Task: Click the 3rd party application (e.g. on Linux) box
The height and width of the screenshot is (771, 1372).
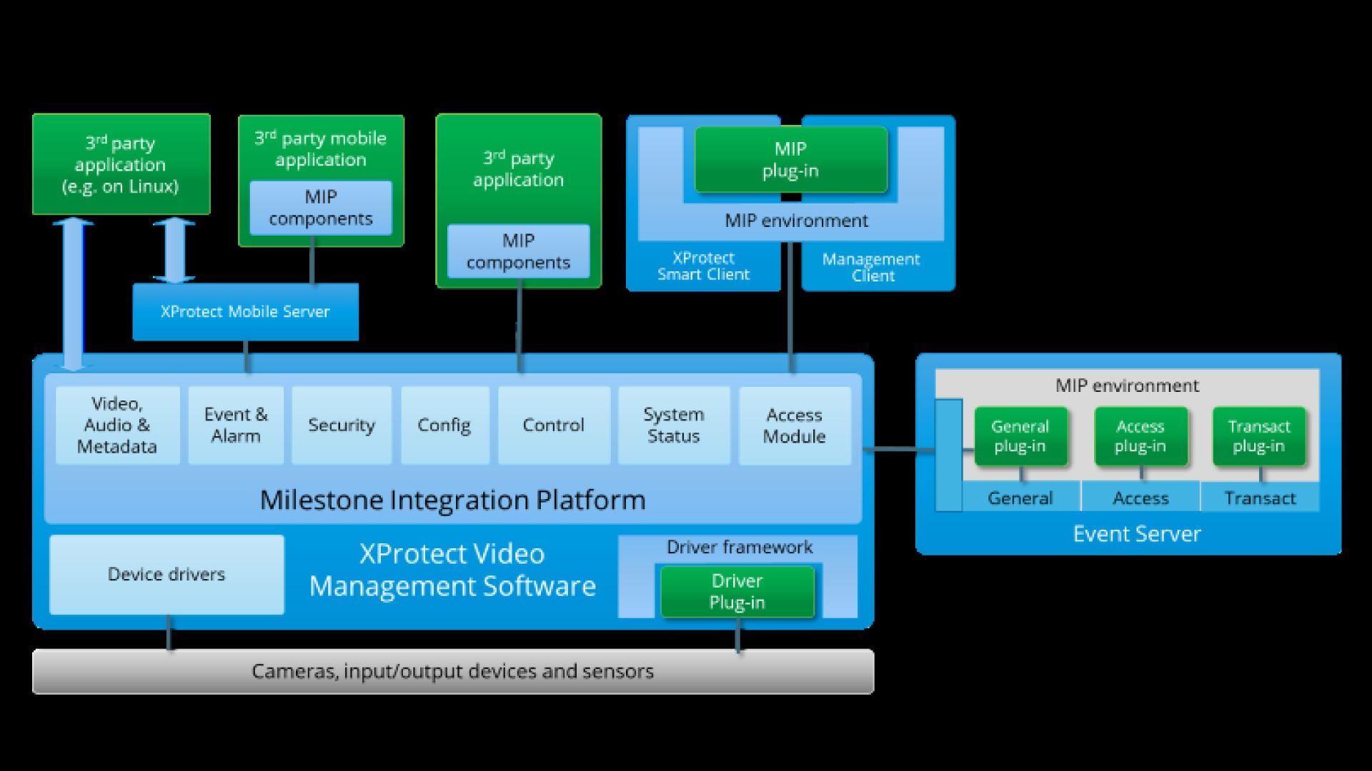Action: (x=121, y=164)
